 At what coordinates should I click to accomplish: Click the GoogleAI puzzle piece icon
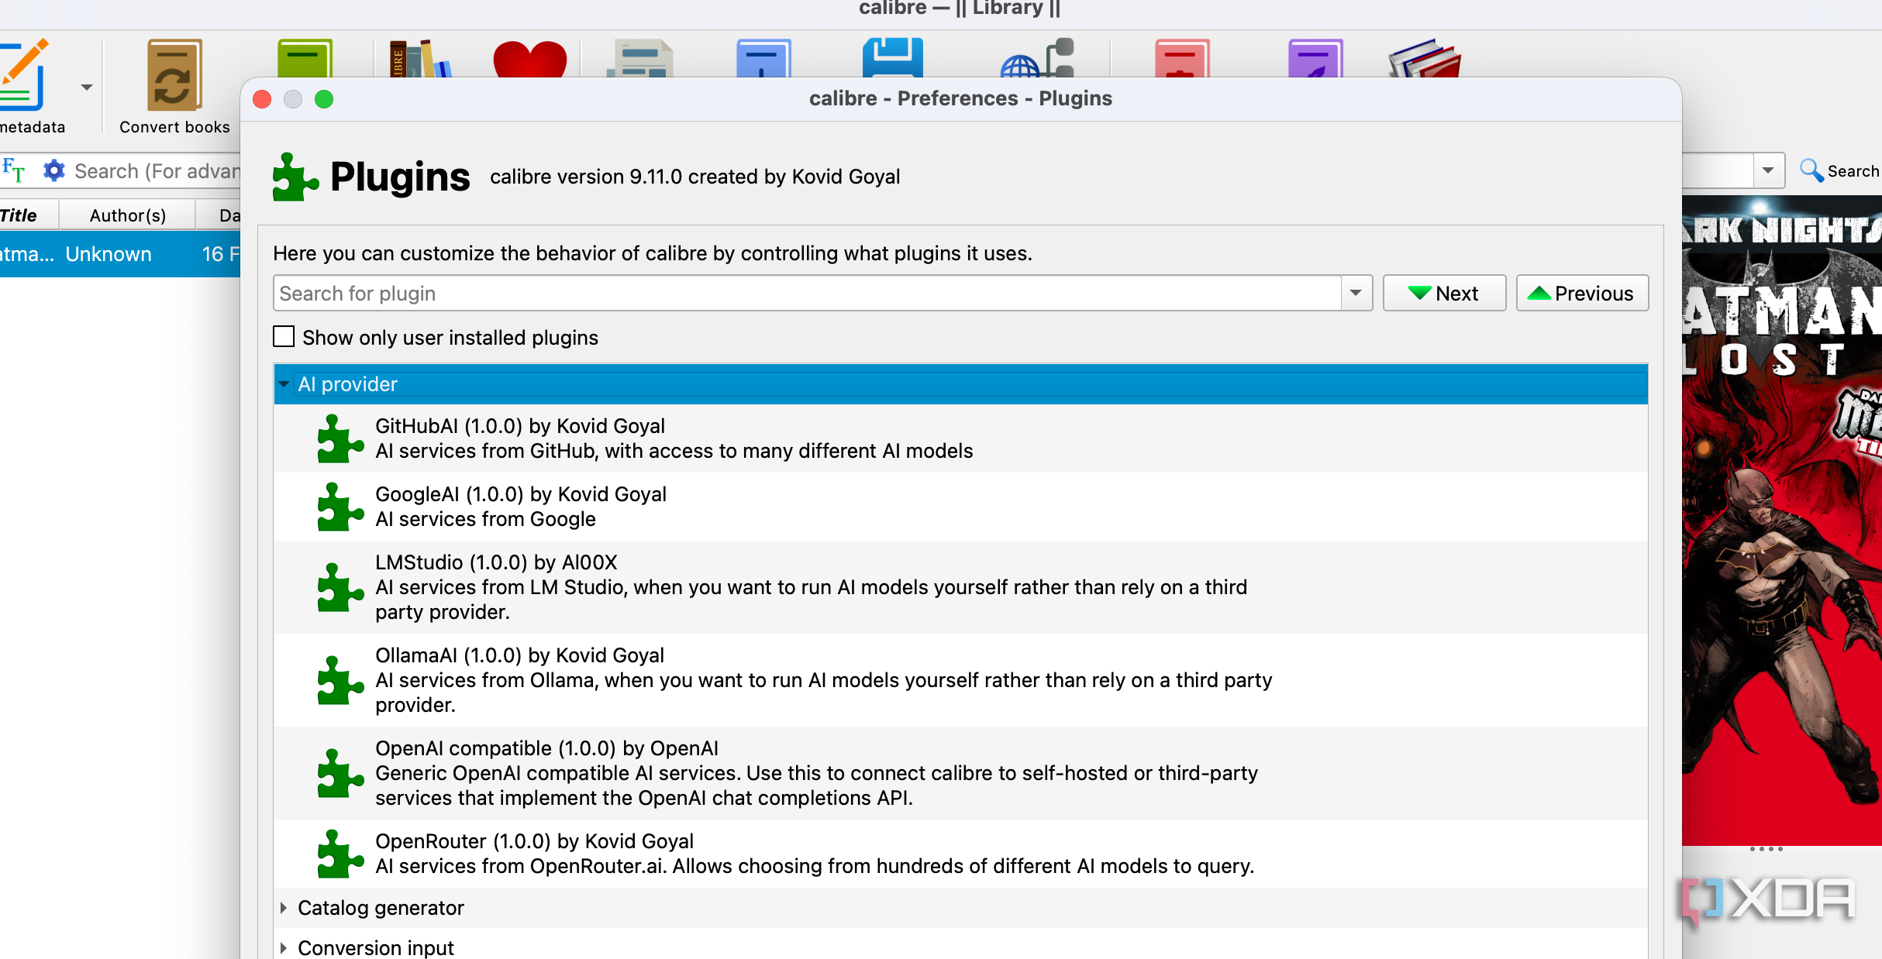tap(340, 507)
